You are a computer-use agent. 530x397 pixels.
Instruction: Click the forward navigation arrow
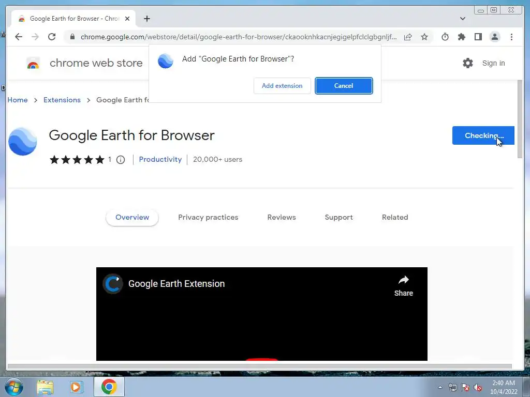(x=35, y=37)
